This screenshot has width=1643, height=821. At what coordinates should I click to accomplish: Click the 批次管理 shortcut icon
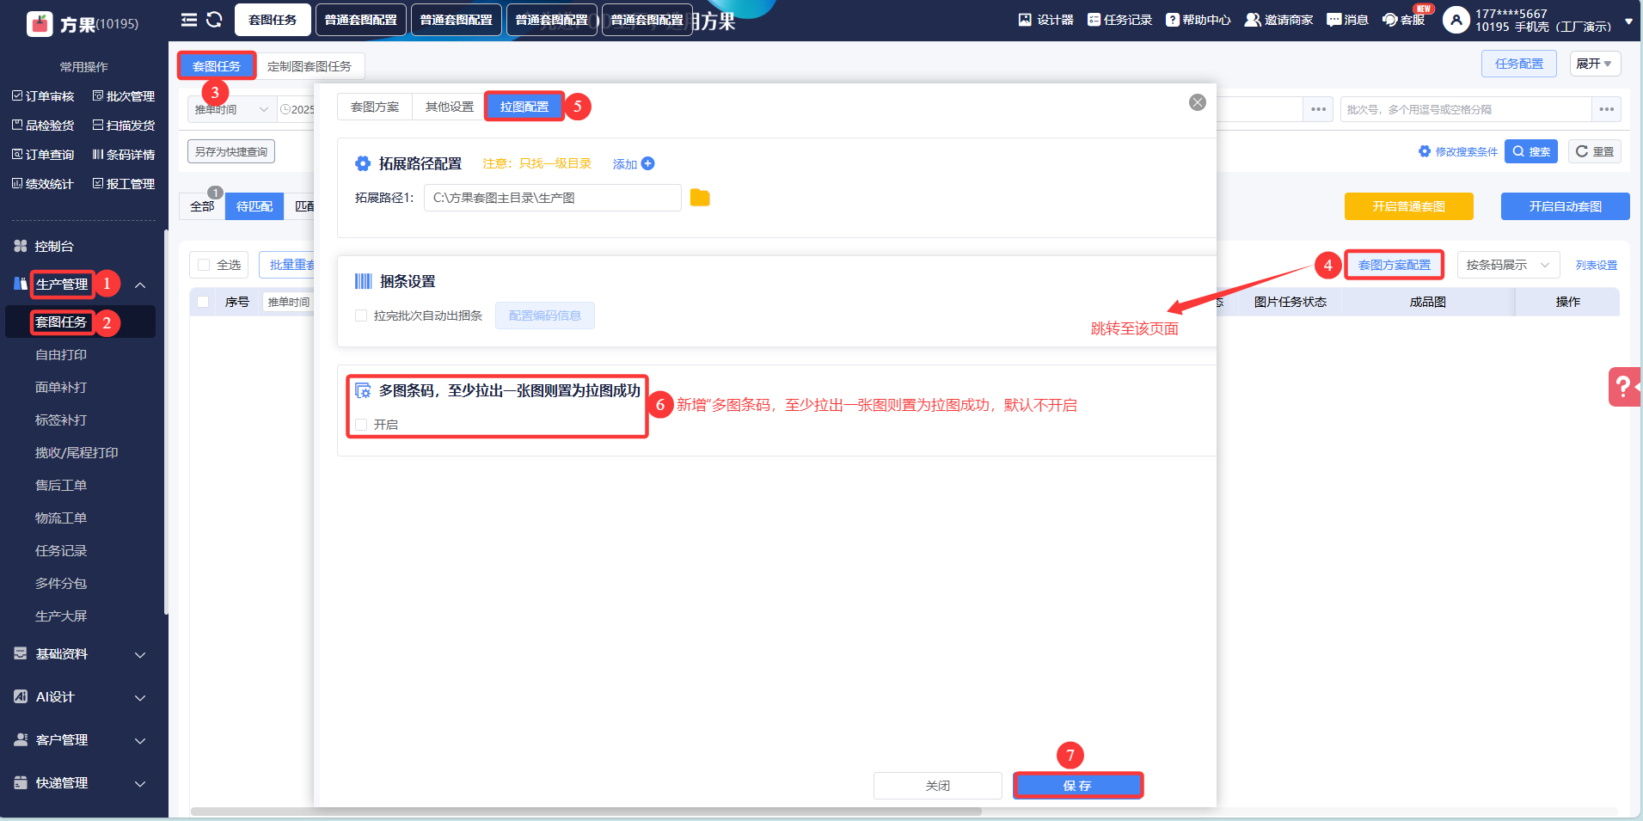tap(98, 96)
